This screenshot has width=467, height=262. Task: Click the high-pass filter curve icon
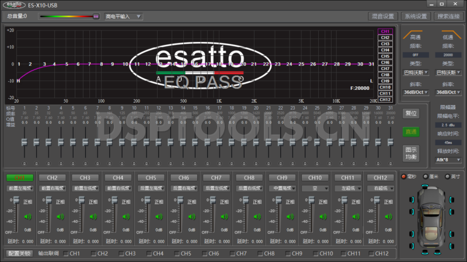point(413,34)
